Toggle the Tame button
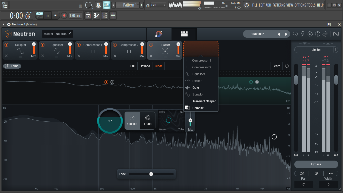The image size is (343, 193). [12, 66]
